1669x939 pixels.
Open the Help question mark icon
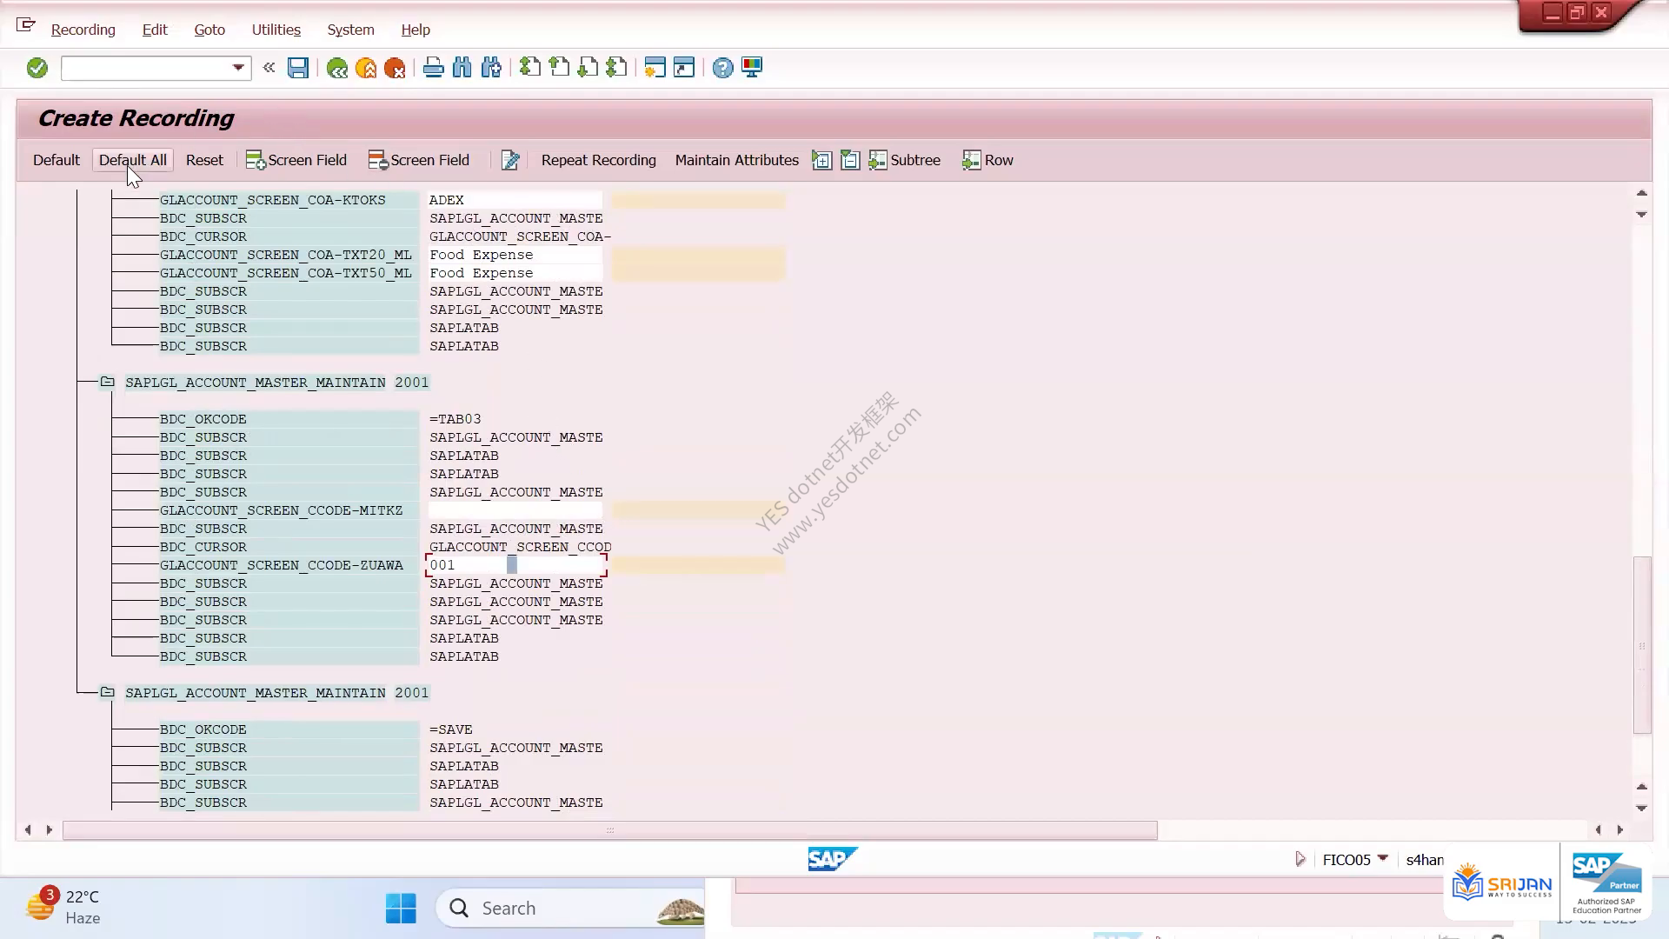coord(722,68)
